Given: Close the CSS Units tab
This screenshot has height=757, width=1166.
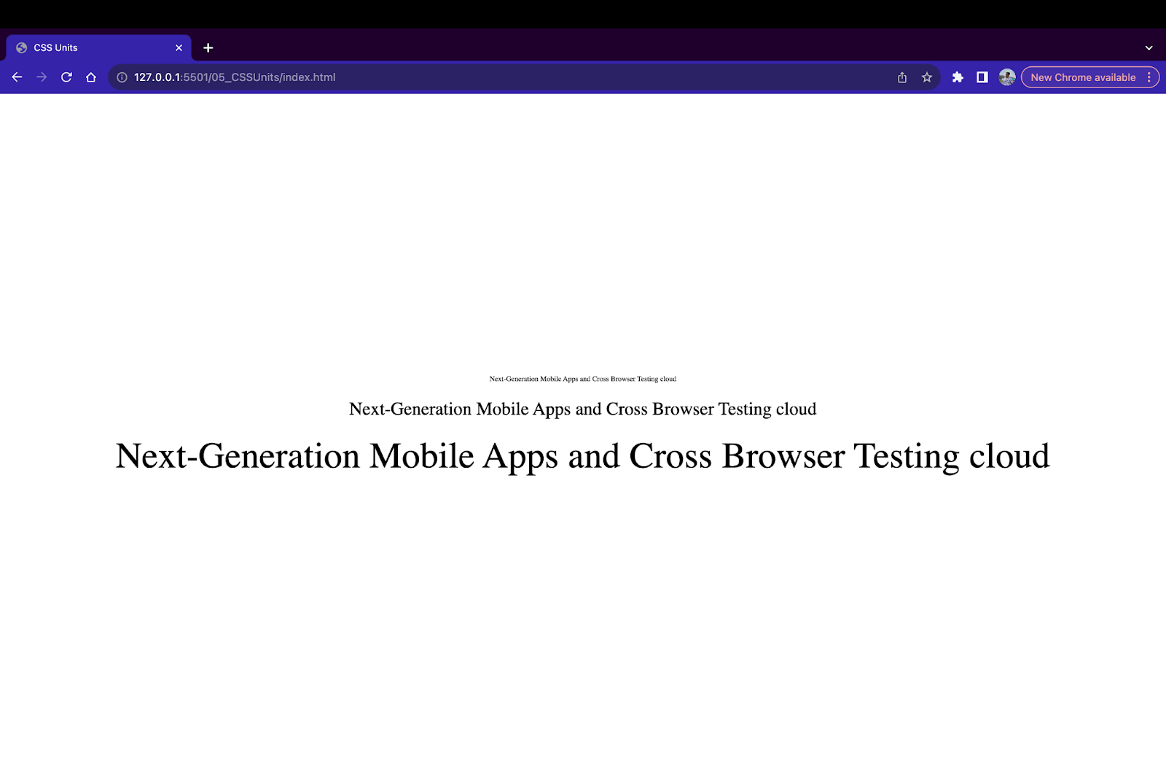Looking at the screenshot, I should [x=179, y=48].
